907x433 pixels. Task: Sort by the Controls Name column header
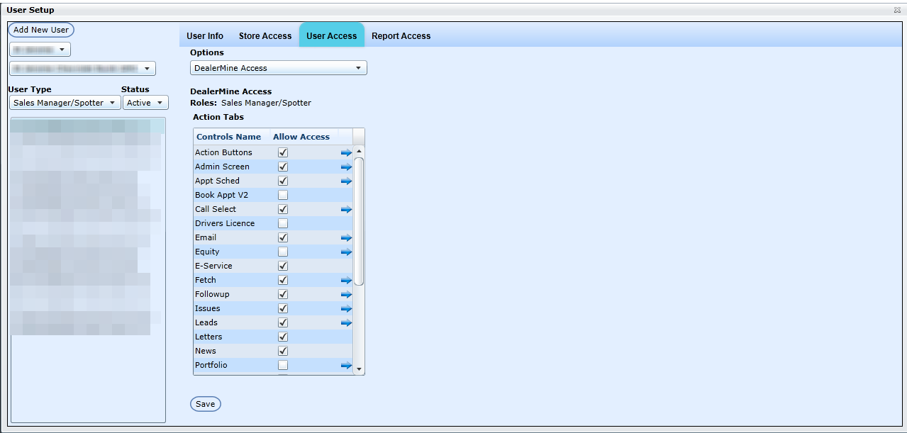[228, 137]
